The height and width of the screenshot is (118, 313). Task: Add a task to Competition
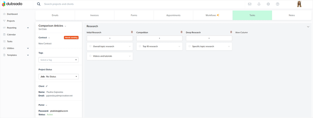tap(160, 38)
